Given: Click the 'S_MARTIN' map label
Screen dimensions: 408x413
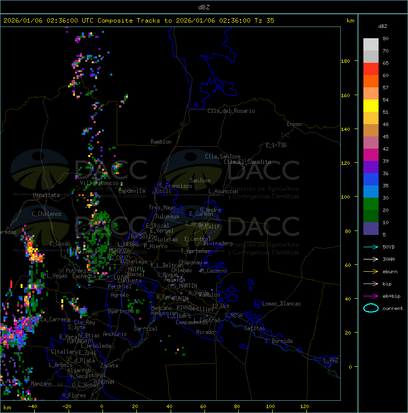Looking at the screenshot, I should pyautogui.click(x=185, y=286).
